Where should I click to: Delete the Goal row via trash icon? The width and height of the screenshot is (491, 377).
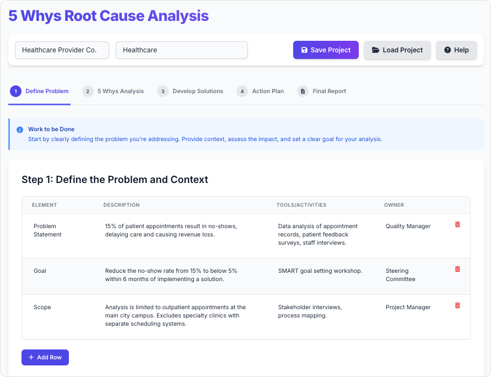(457, 270)
